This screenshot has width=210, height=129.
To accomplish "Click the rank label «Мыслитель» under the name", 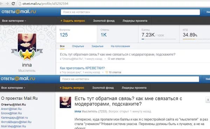I will tap(27, 71).
